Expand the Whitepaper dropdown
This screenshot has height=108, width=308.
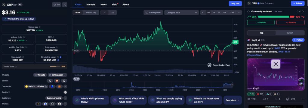click(57, 75)
